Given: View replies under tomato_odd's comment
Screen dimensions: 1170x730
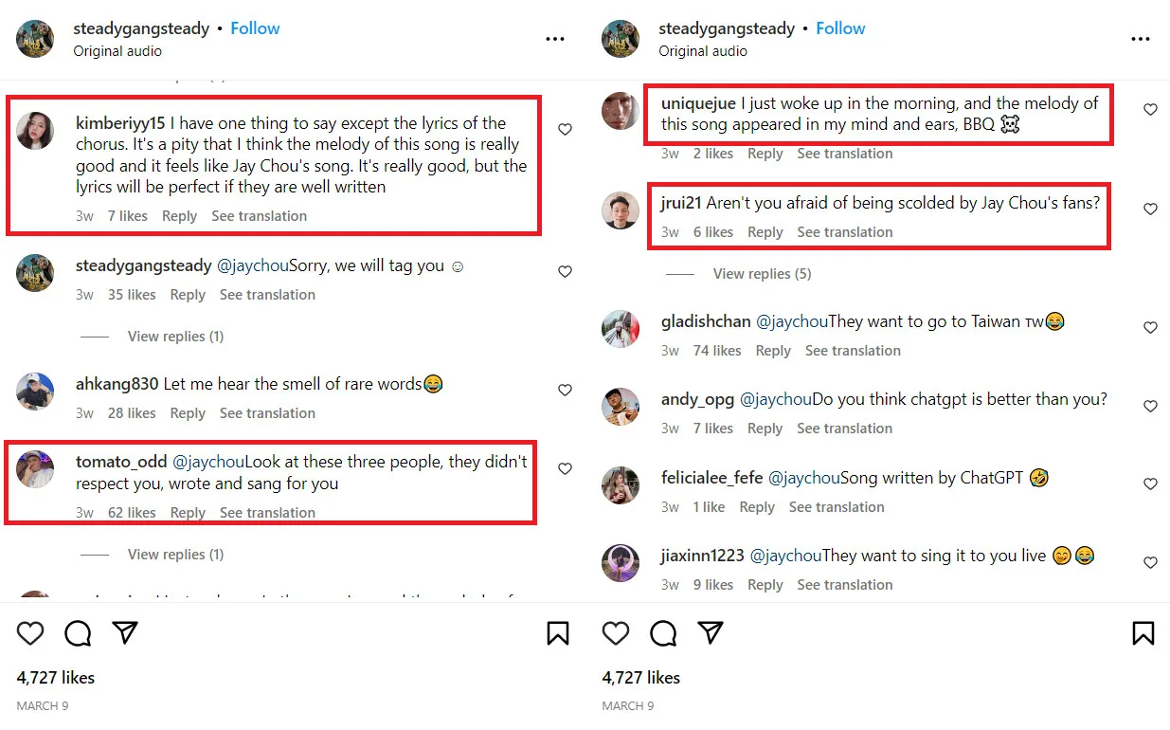Looking at the screenshot, I should tap(175, 555).
